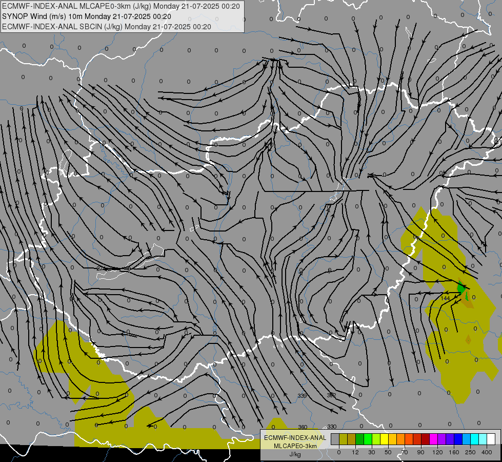502x462 pixels.
Task: Click the legend scale value 70
Action: (405, 452)
